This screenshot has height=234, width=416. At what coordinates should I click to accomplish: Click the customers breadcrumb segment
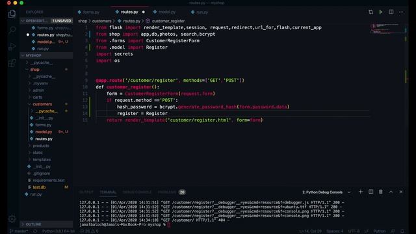click(x=101, y=21)
